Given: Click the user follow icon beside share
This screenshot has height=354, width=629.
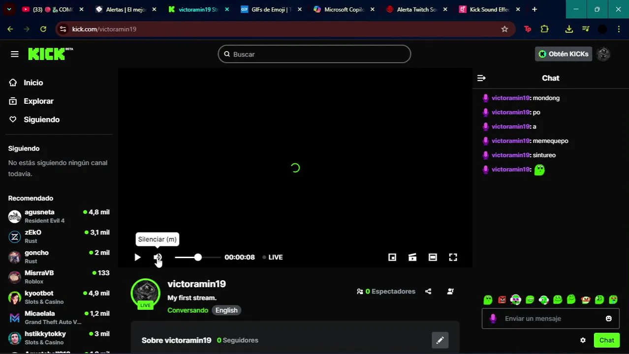Looking at the screenshot, I should coord(450,292).
